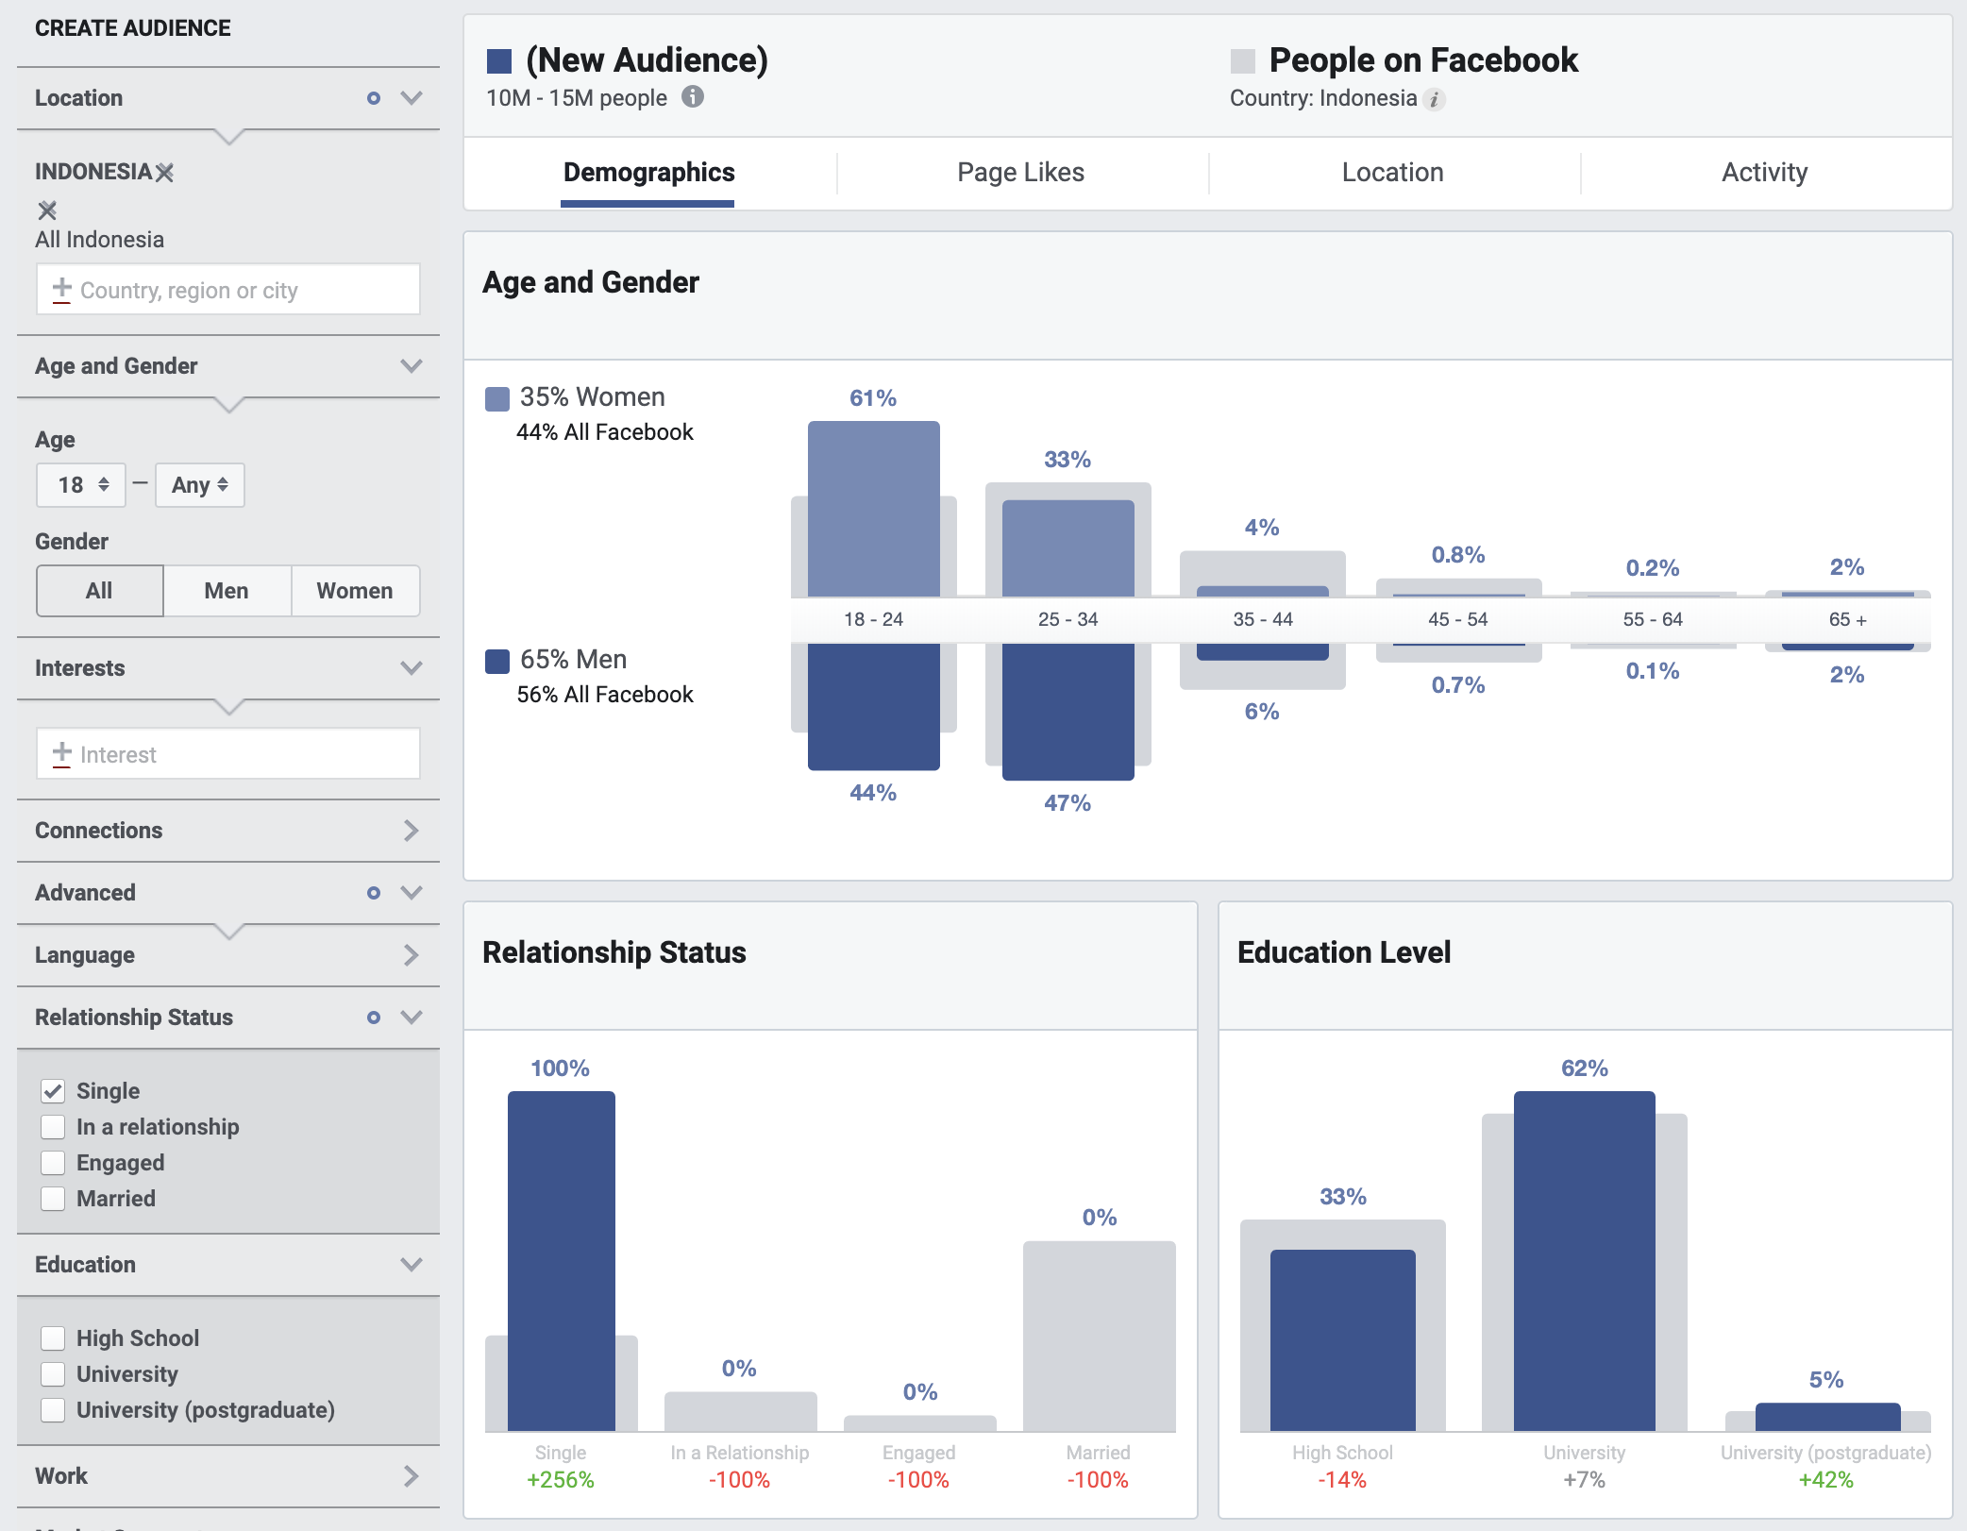
Task: Collapse the Location section chevron
Action: click(412, 98)
